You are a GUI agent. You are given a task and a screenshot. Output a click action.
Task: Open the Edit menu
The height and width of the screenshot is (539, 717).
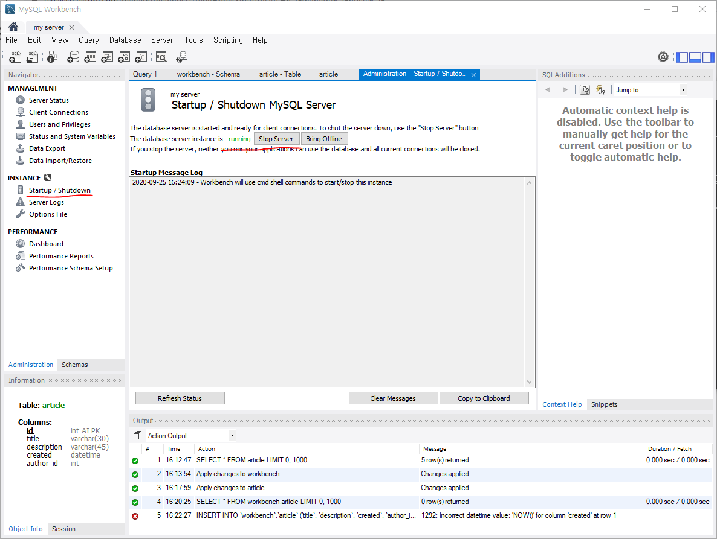(34, 40)
